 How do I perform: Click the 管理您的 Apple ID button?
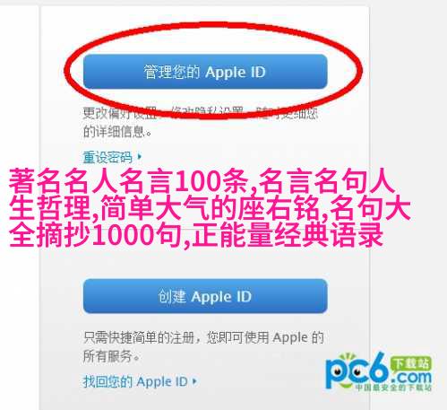[205, 72]
